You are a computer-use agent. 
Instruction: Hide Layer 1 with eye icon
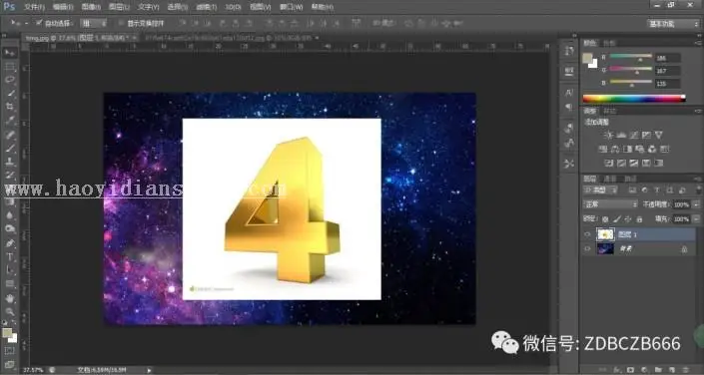point(588,234)
